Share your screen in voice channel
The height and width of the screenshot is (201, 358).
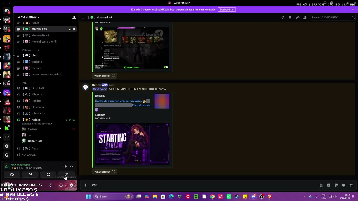30,174
